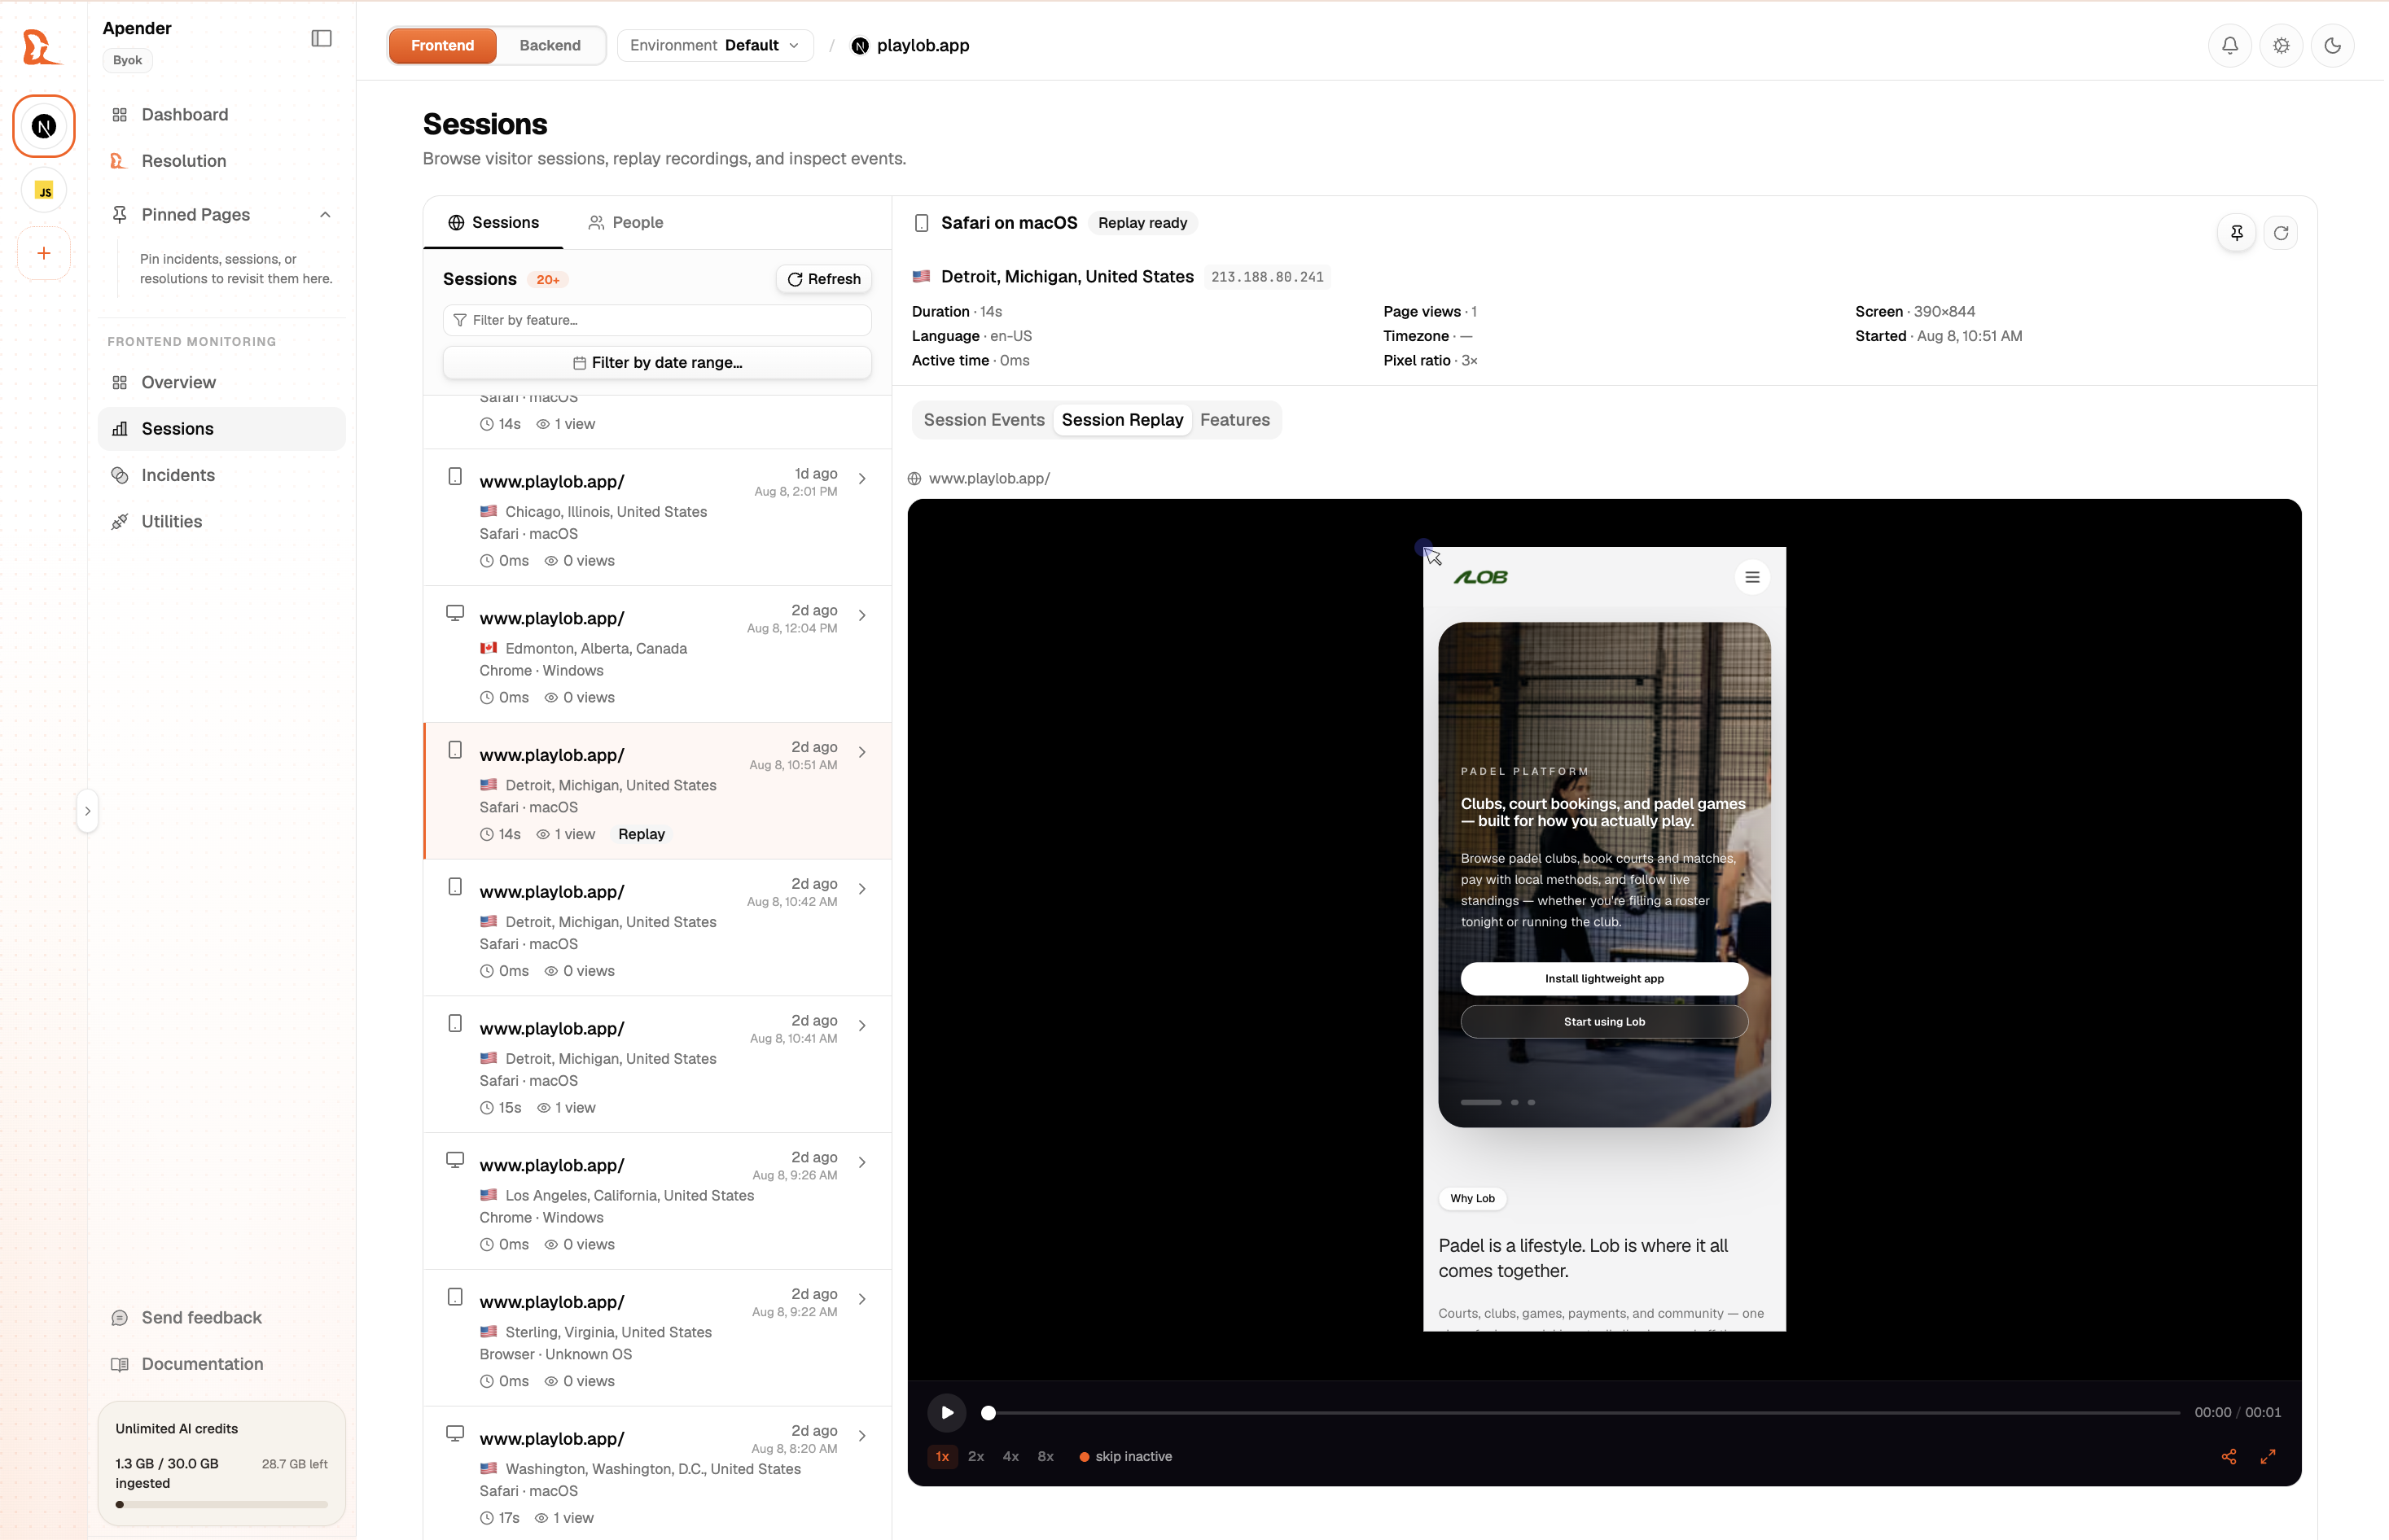2389x1540 pixels.
Task: Open Environment Default dropdown
Action: [x=715, y=45]
